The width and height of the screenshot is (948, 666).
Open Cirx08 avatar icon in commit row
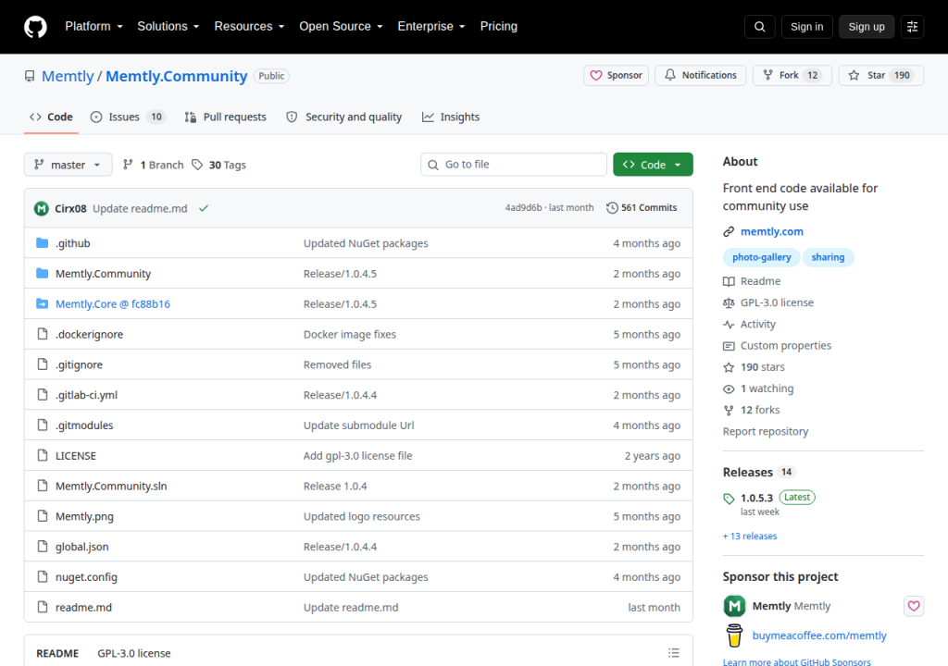41,208
